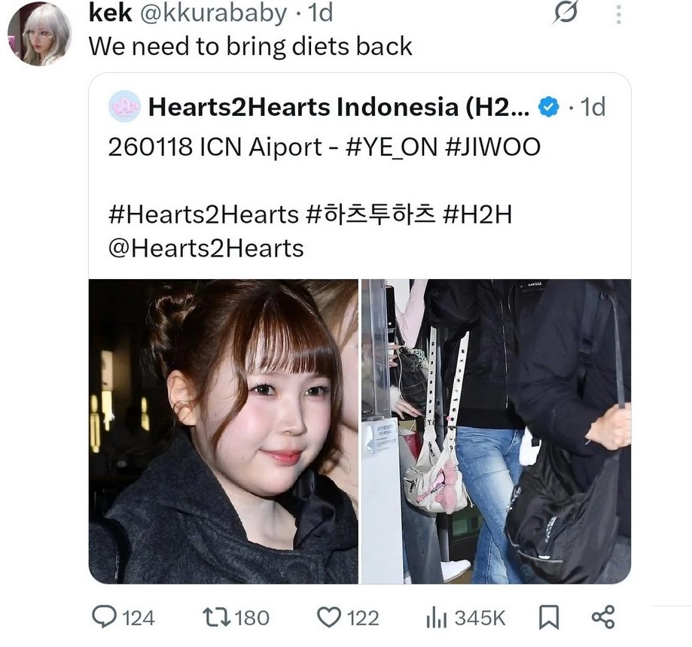Viewport: 692px width, 647px height.
Task: Repost this tweet via retweet icon
Action: pos(216,617)
